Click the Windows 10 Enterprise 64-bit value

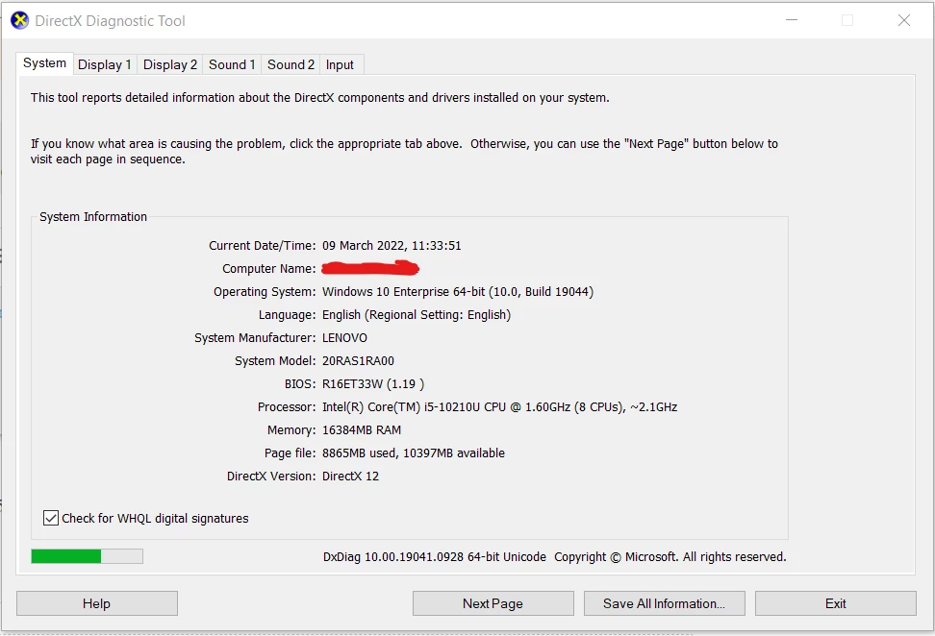coord(458,292)
